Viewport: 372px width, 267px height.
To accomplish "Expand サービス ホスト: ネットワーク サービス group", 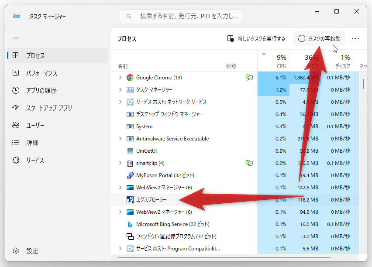I will tap(120, 102).
